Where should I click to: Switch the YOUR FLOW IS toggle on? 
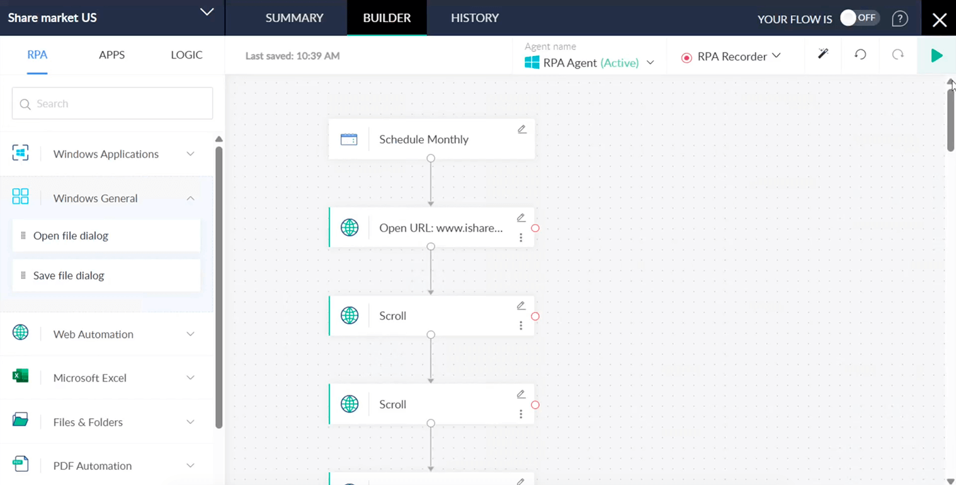point(860,18)
